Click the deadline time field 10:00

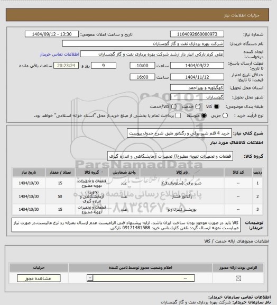click(x=142, y=66)
